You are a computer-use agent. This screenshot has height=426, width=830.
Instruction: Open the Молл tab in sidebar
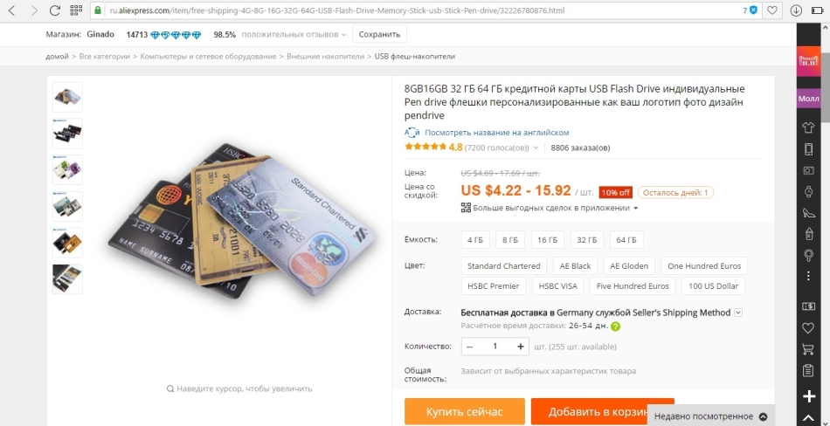click(x=808, y=99)
